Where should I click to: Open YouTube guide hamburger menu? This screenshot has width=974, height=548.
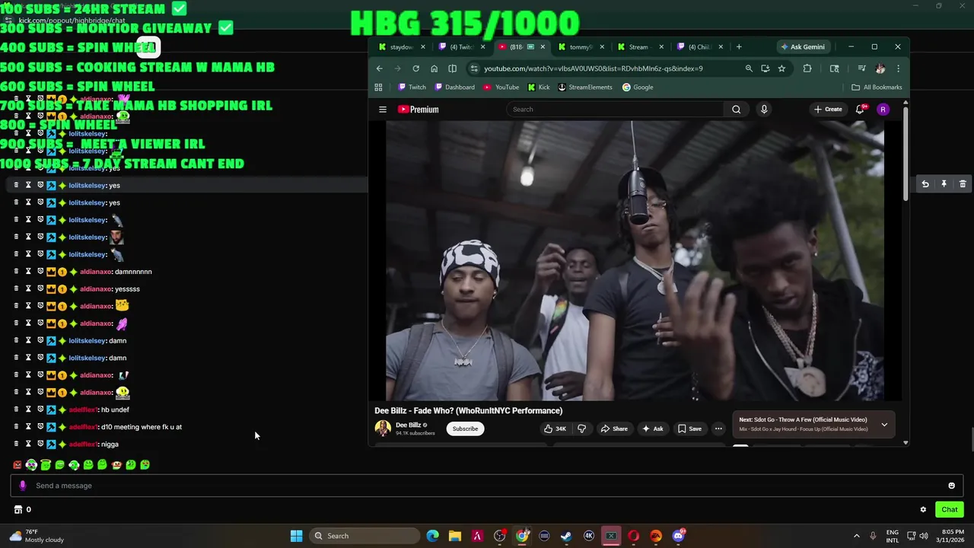pyautogui.click(x=383, y=110)
